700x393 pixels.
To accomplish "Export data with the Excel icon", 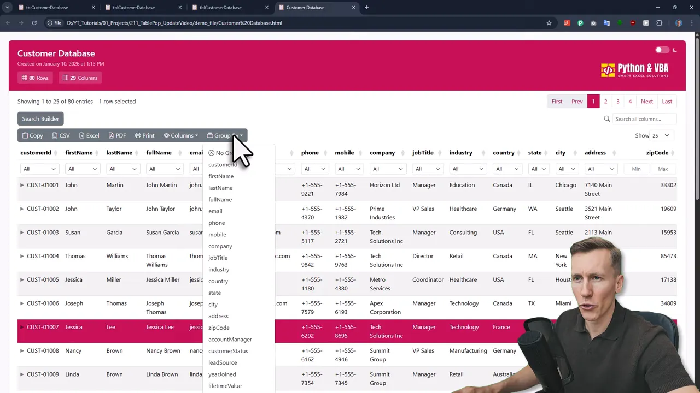I will (80, 135).
